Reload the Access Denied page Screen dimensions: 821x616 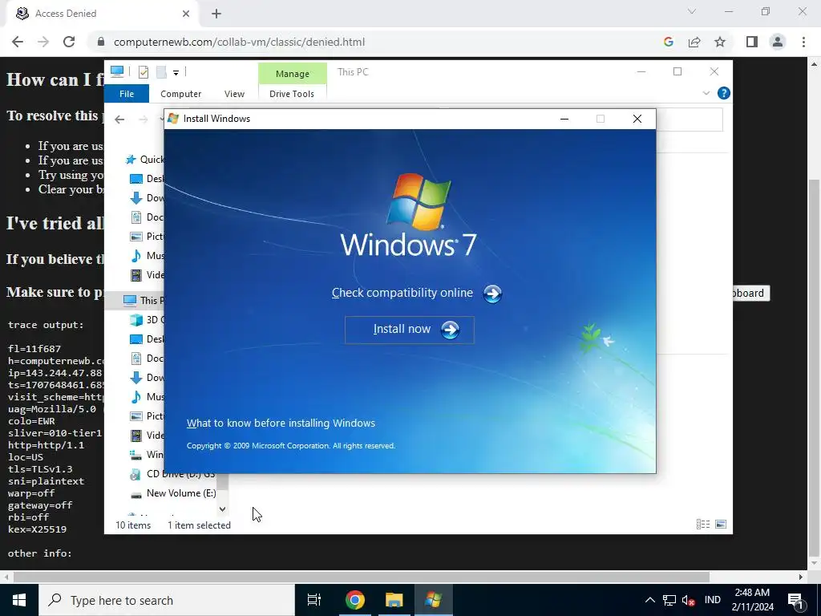[x=69, y=42]
